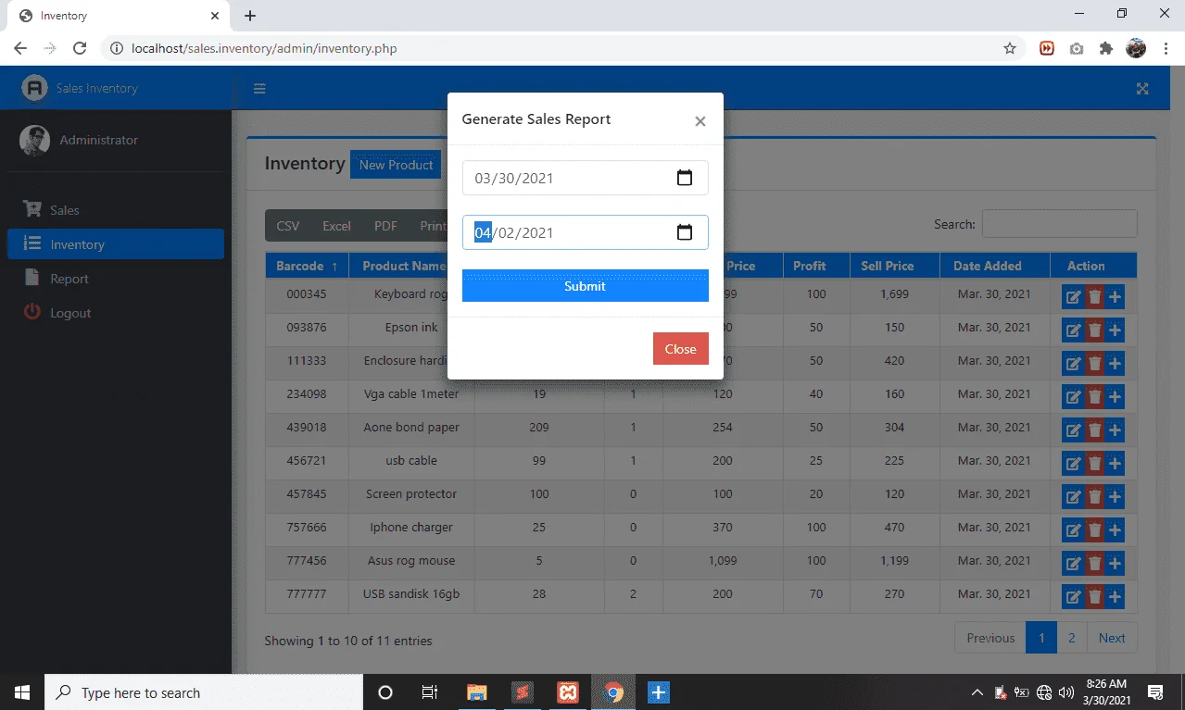Export table as CSV

tap(287, 226)
